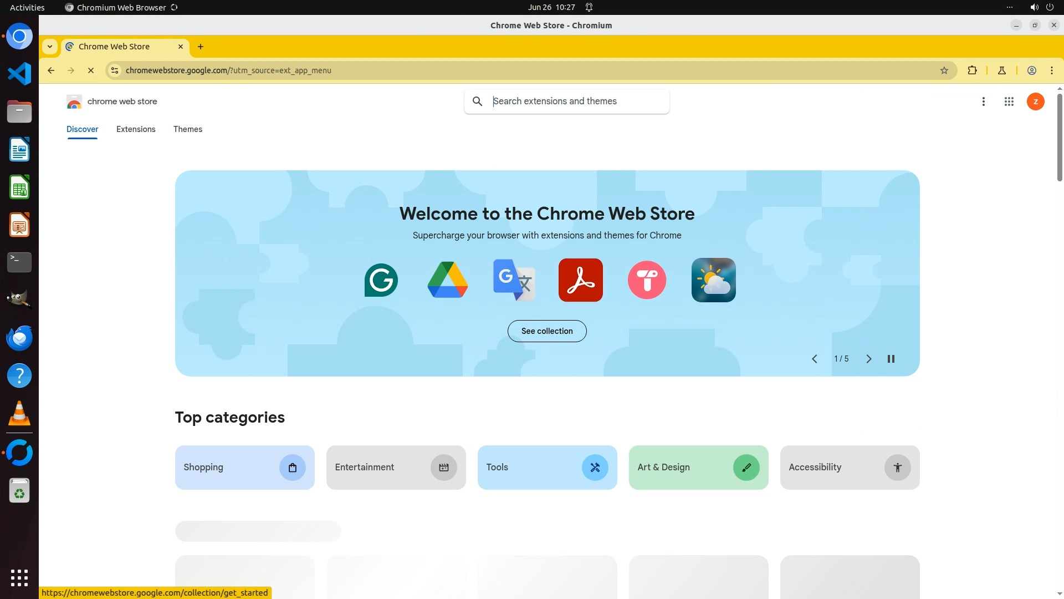Open the Extensions puzzle toolbar icon
This screenshot has width=1064, height=599.
coord(972,70)
